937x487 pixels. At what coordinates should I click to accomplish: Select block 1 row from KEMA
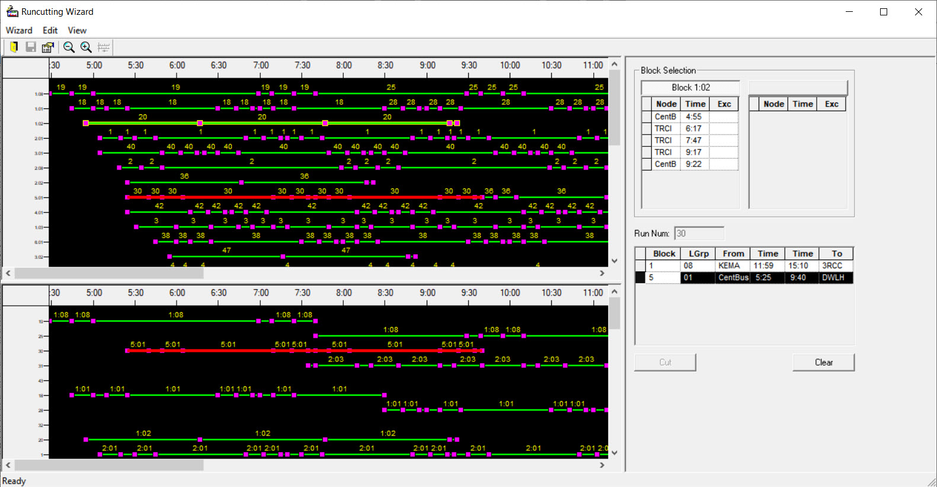pos(729,266)
